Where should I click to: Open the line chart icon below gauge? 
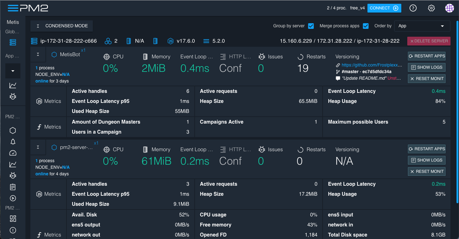point(13,164)
